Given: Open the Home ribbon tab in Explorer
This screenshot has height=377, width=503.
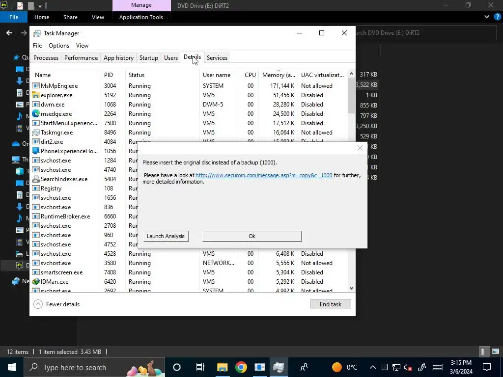Looking at the screenshot, I should pyautogui.click(x=42, y=17).
